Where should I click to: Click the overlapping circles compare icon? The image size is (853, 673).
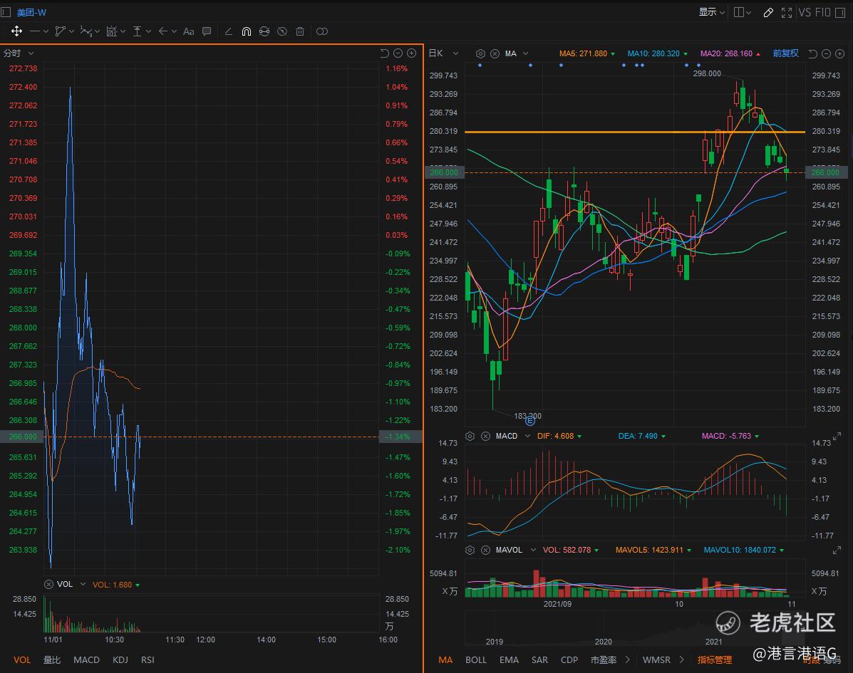(322, 31)
